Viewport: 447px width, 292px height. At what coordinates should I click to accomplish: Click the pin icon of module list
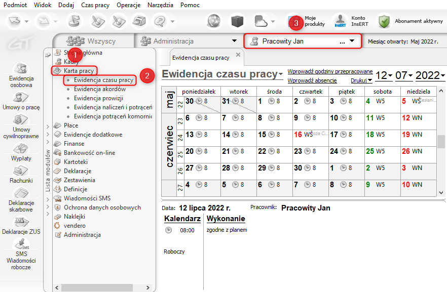[x=48, y=55]
